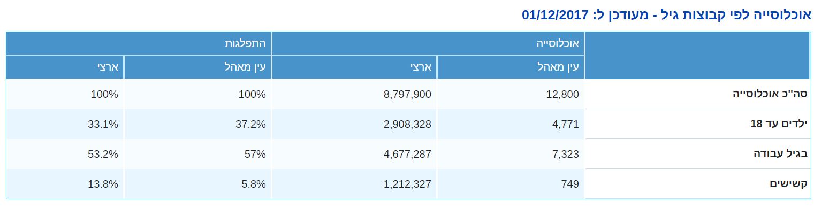
Task: Click 'ארצי' sub-header under התפלגות
Action: pyautogui.click(x=65, y=67)
